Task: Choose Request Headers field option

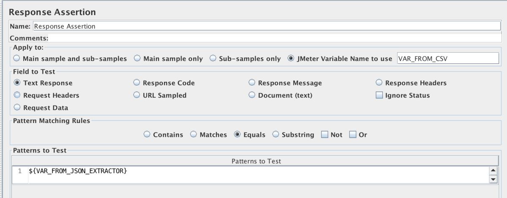Action: 17,95
